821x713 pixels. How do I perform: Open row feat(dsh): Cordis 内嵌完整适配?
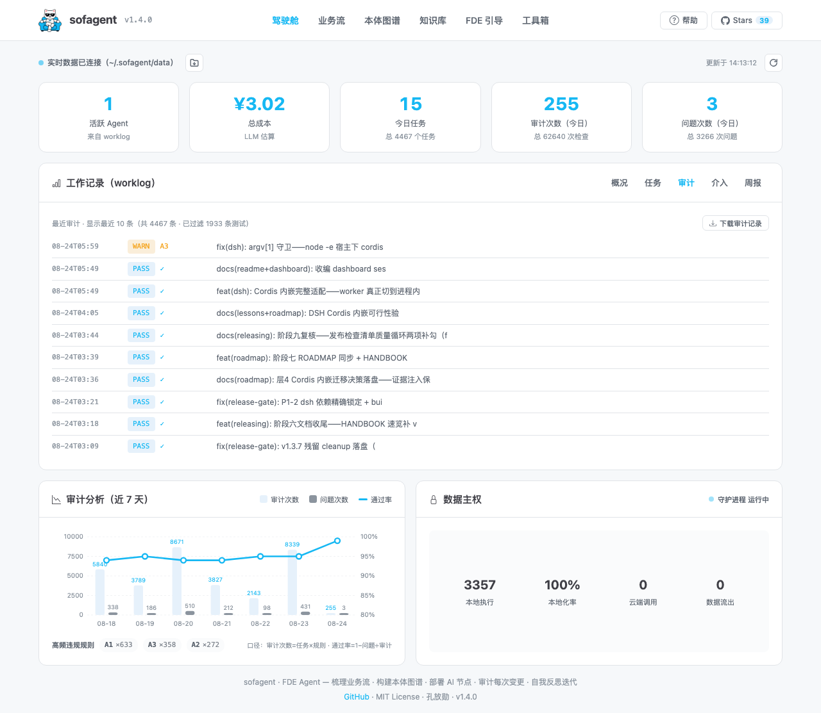click(x=410, y=291)
